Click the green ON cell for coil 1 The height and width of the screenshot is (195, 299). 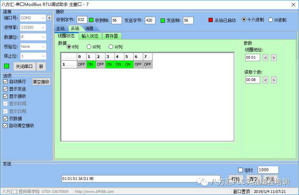[91, 64]
